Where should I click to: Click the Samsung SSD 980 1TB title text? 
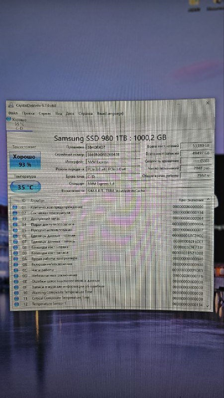pos(110,138)
